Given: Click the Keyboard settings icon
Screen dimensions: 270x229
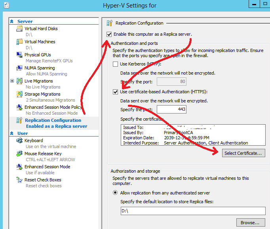Looking at the screenshot, I should coord(19,140).
